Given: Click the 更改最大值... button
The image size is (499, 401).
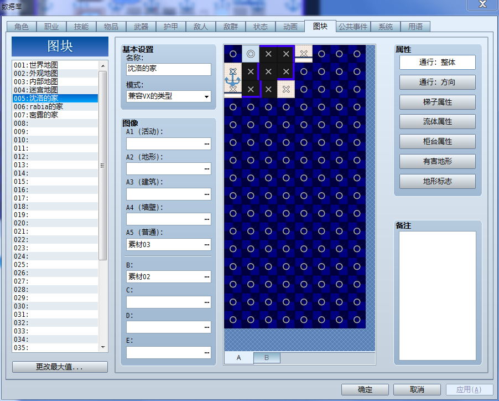Looking at the screenshot, I should (x=60, y=367).
